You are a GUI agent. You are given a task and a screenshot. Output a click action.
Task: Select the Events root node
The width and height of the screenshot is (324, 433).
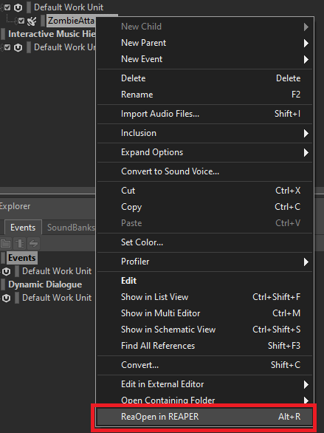[22, 258]
